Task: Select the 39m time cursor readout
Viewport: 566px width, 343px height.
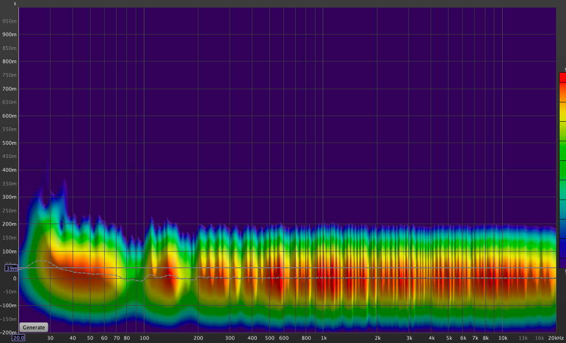Action: (12, 268)
